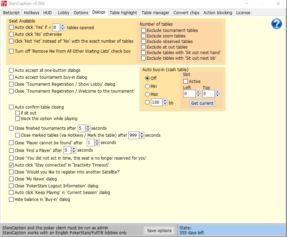Screen dimensions: 287x237
Task: Check Auto click 'No' otherwise
Action: click(11, 34)
